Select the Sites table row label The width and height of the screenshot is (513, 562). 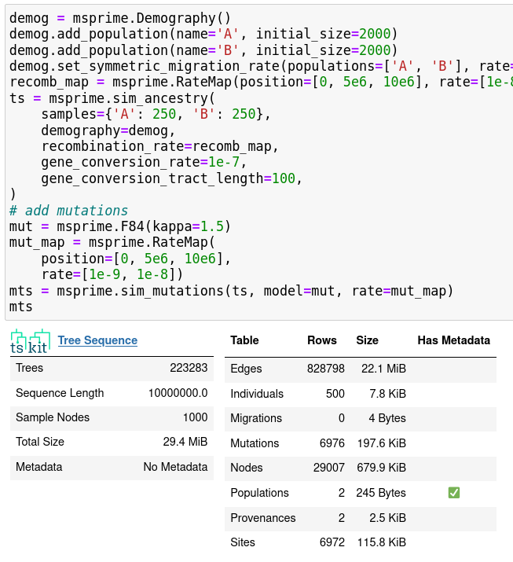243,542
